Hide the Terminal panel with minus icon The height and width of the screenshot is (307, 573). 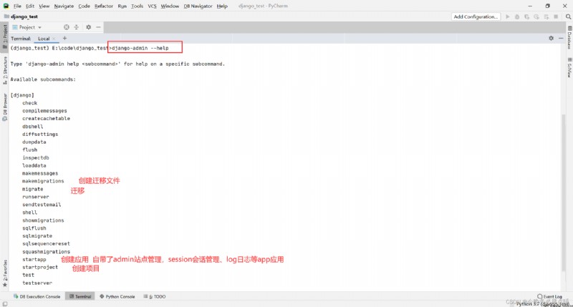click(x=561, y=38)
